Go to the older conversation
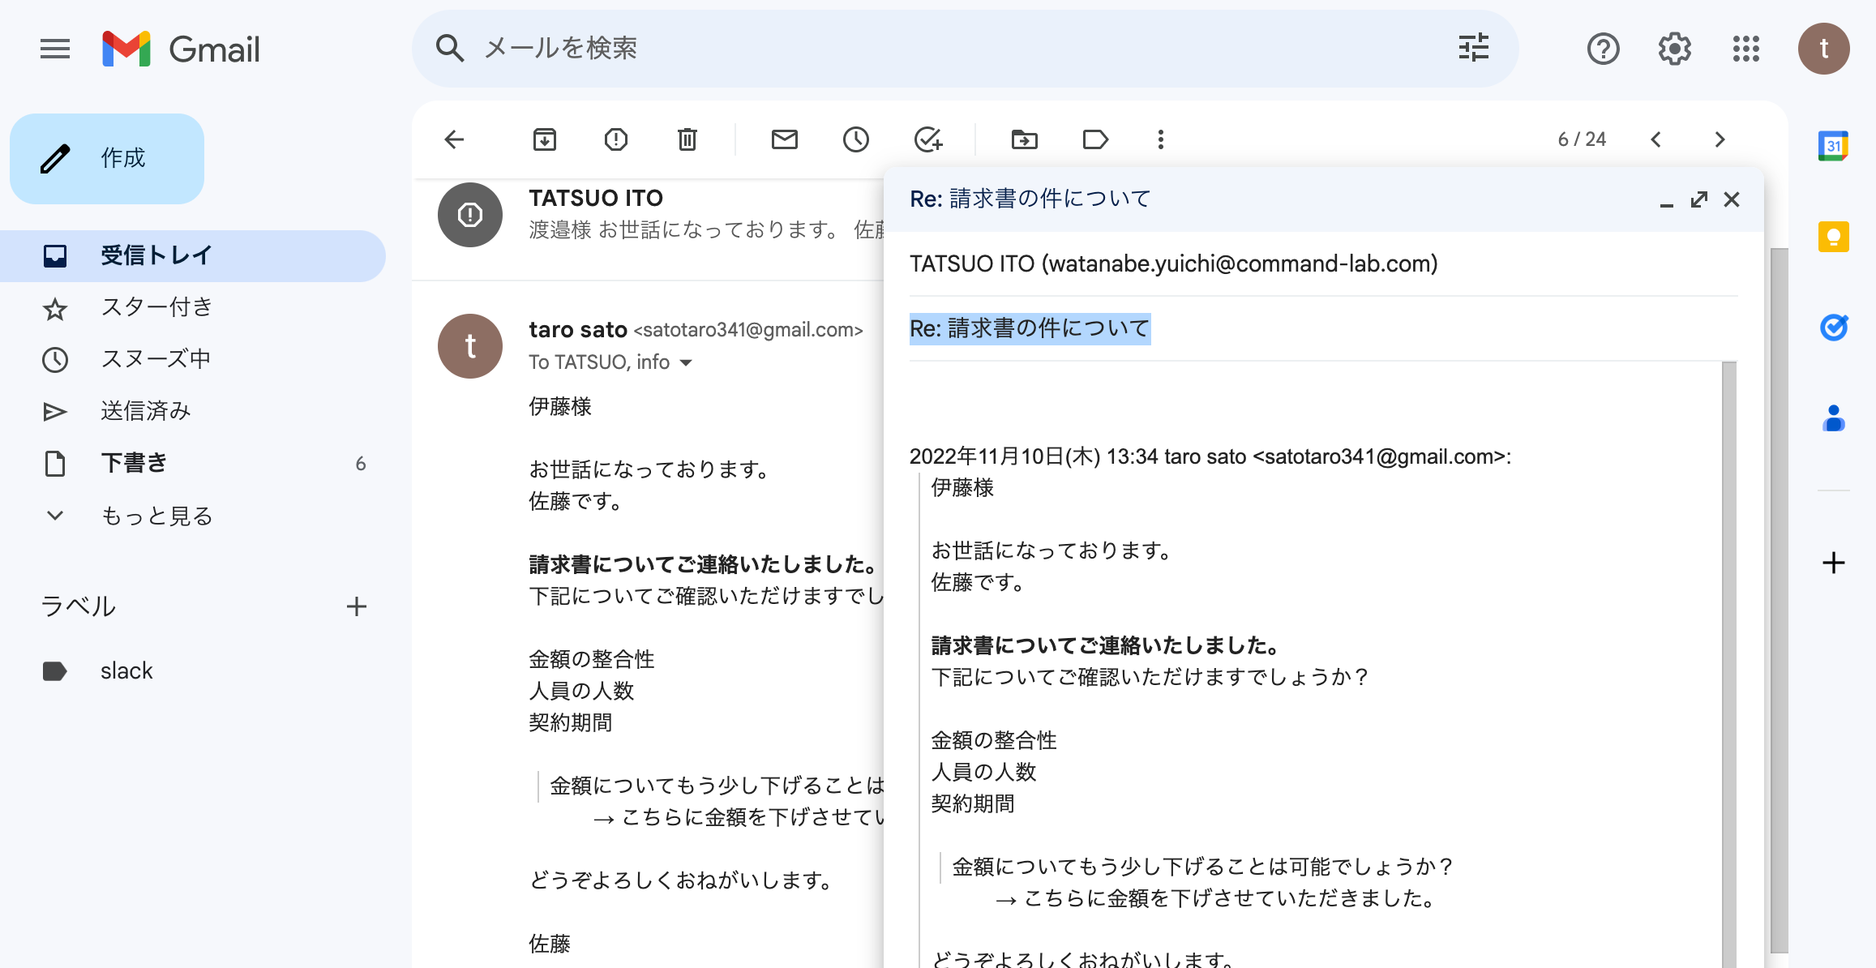The height and width of the screenshot is (968, 1876). (1720, 139)
